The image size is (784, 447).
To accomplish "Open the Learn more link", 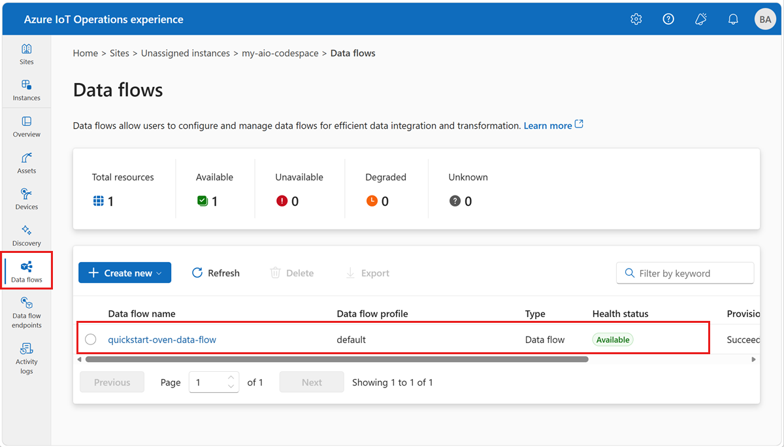I will (x=553, y=125).
